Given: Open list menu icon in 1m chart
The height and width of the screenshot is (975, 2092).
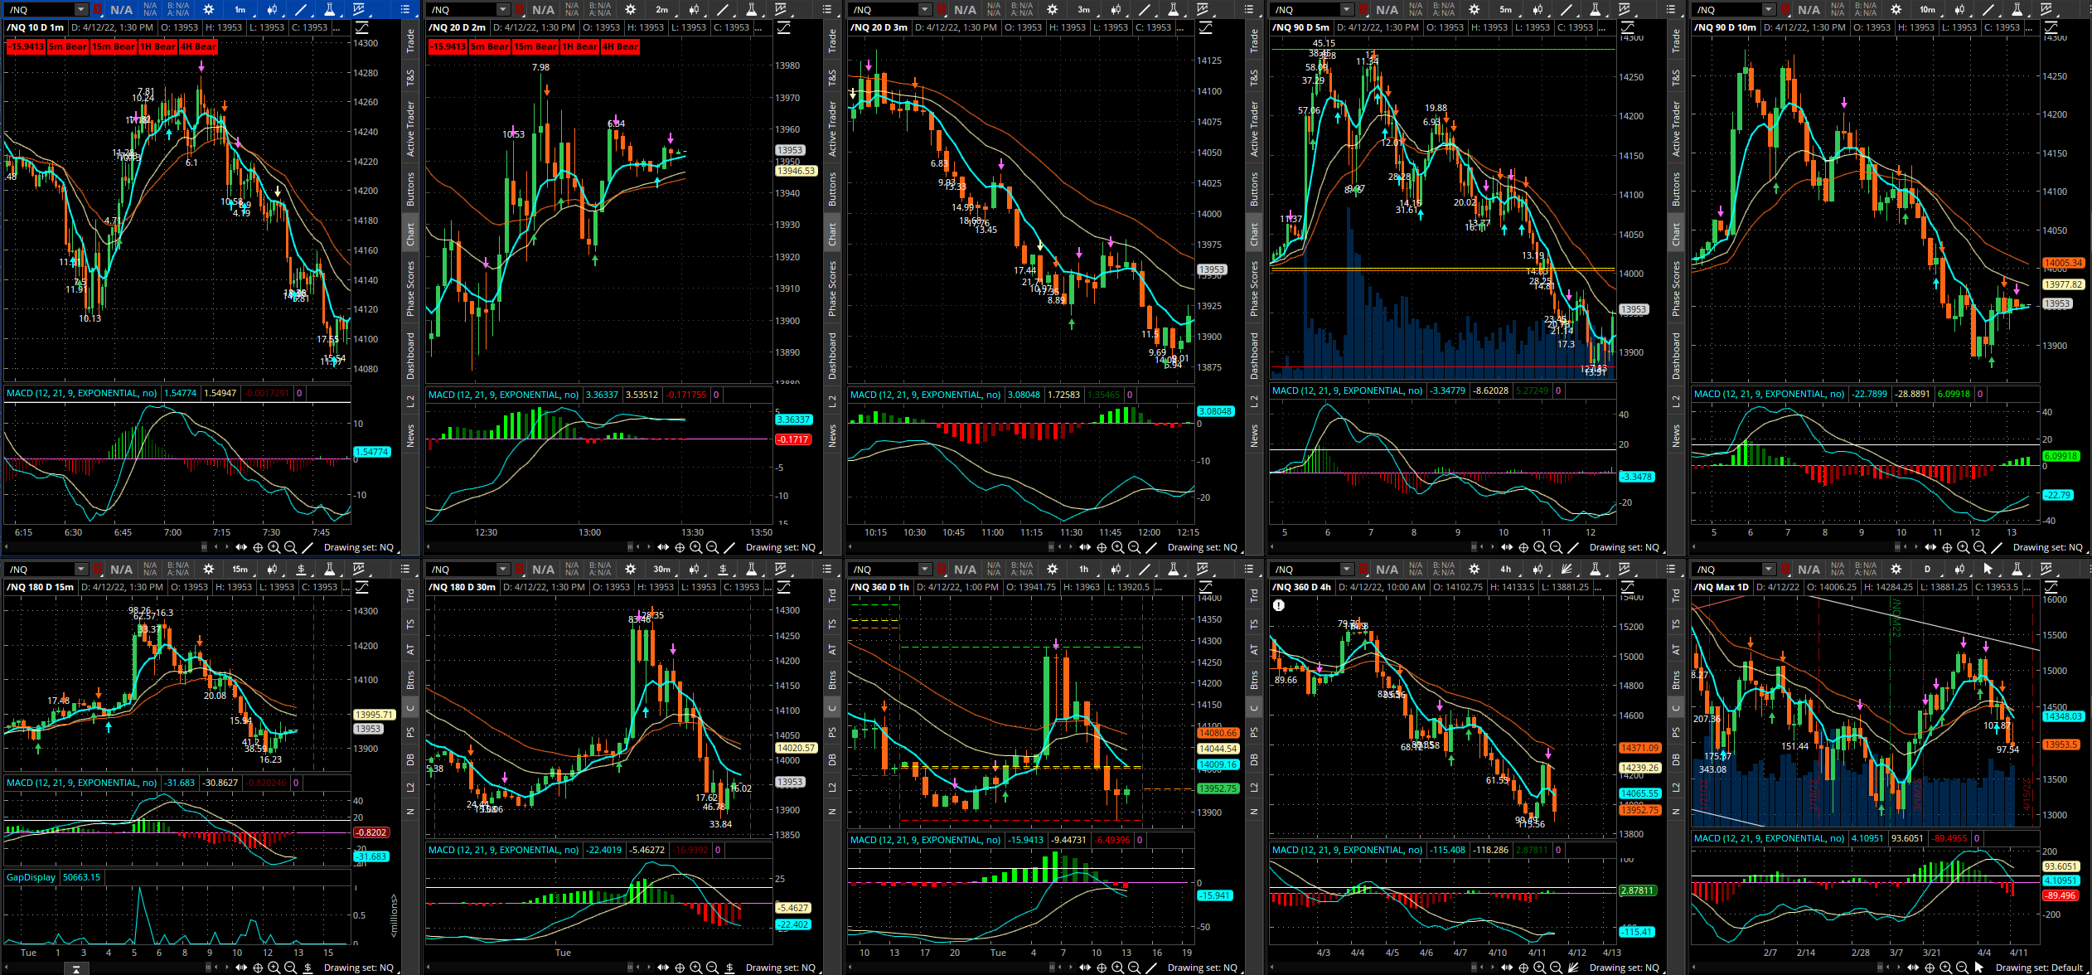Looking at the screenshot, I should [405, 10].
